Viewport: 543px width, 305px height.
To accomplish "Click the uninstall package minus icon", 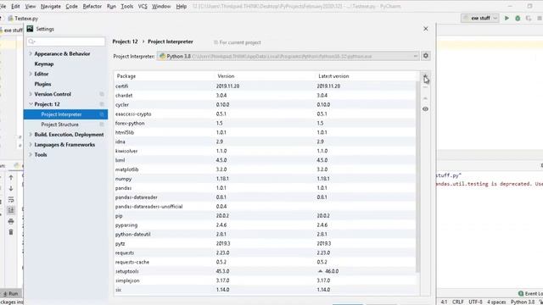I will [x=425, y=87].
